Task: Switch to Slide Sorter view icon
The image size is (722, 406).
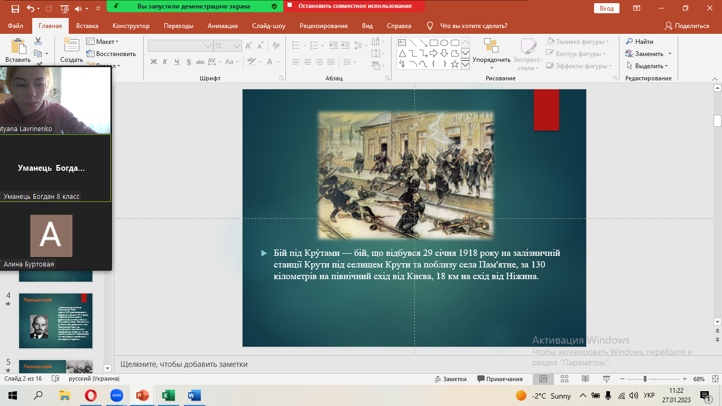Action: 564,379
